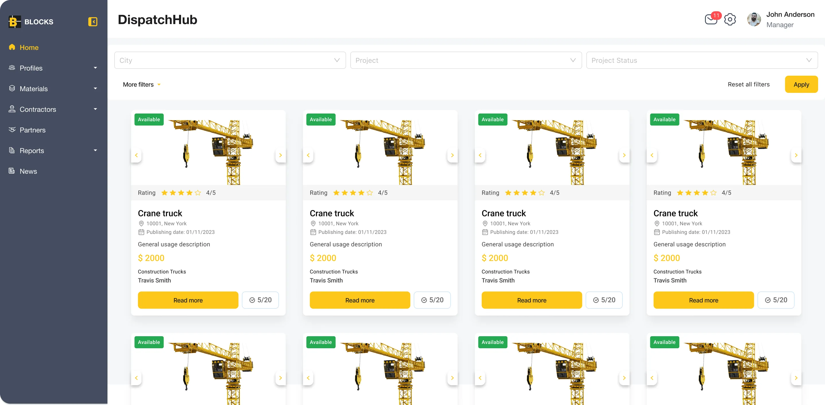Screen dimensions: 825x405
Task: Show previous image on fourth bottom-row card
Action: click(x=652, y=378)
